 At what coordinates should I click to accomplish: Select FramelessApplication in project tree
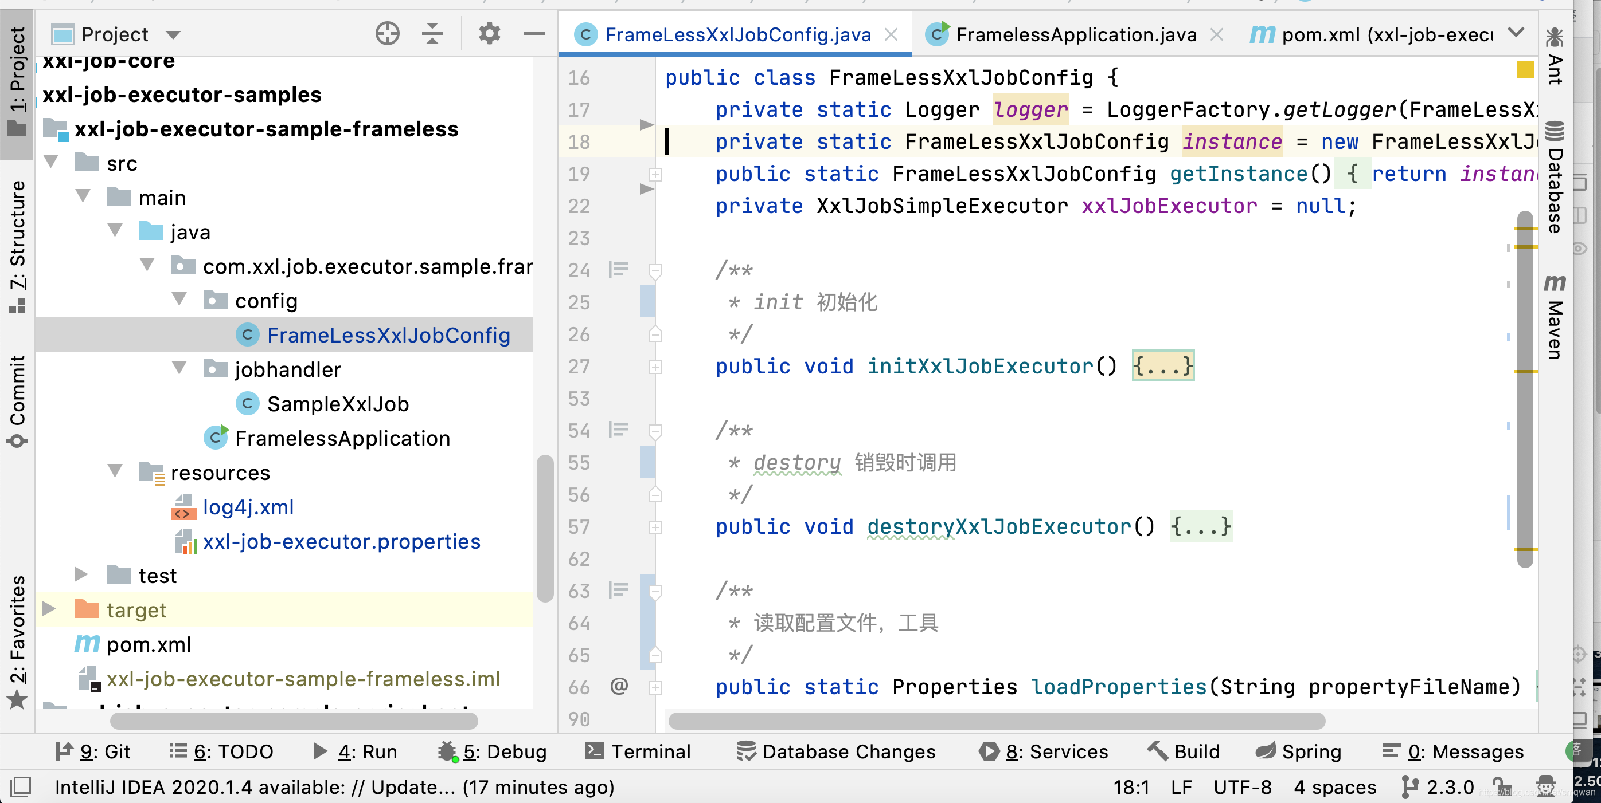coord(342,438)
